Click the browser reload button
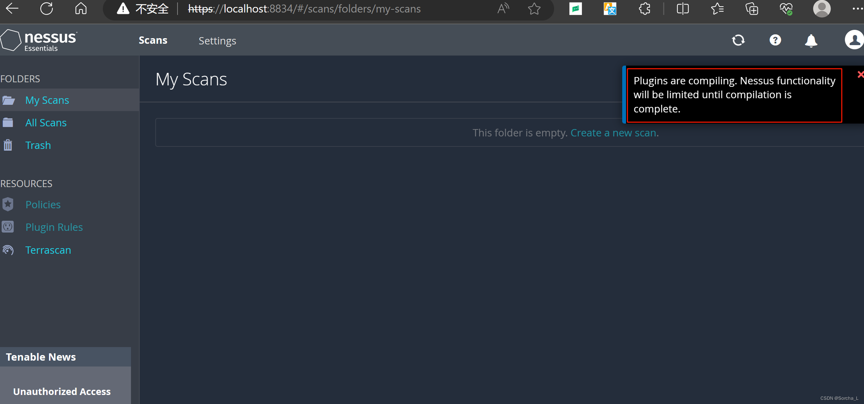This screenshot has width=864, height=404. click(47, 9)
